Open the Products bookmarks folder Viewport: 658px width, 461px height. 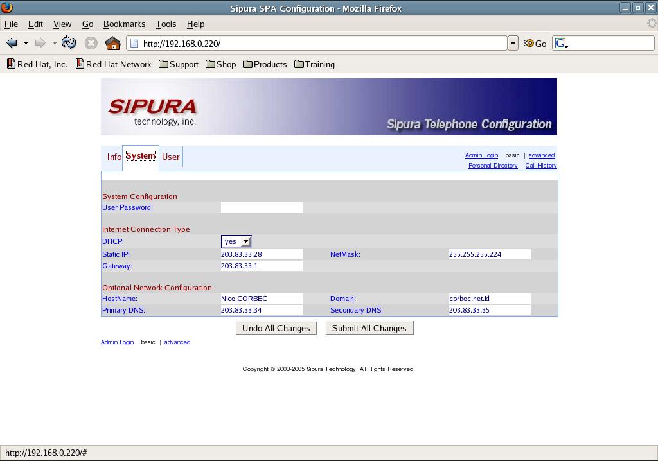265,64
